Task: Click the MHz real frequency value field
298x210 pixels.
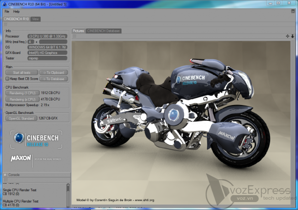Action: tap(53, 42)
